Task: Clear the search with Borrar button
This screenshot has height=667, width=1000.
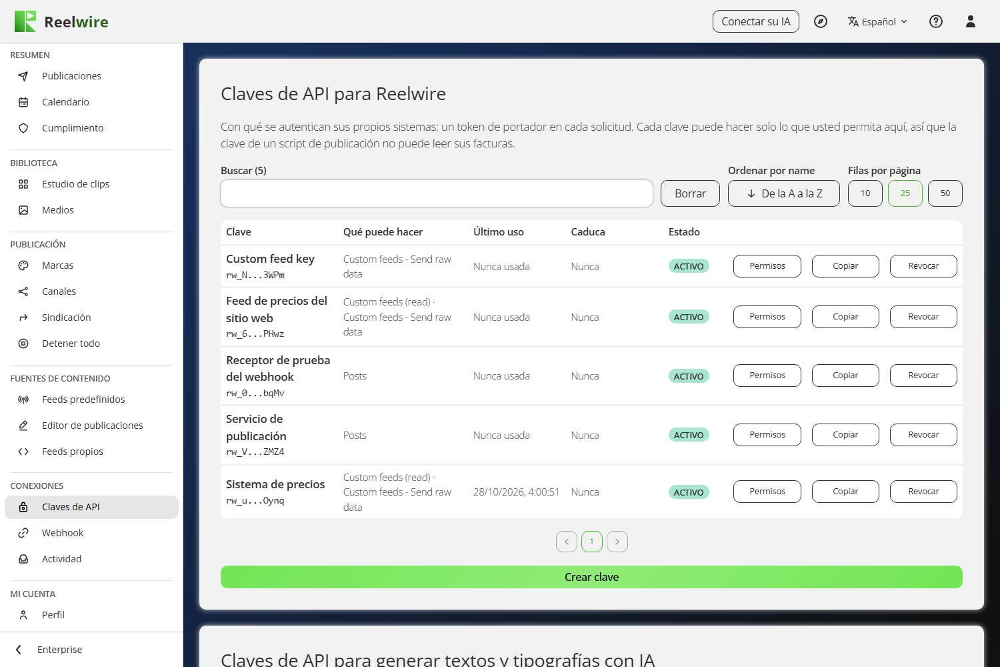Action: (690, 193)
